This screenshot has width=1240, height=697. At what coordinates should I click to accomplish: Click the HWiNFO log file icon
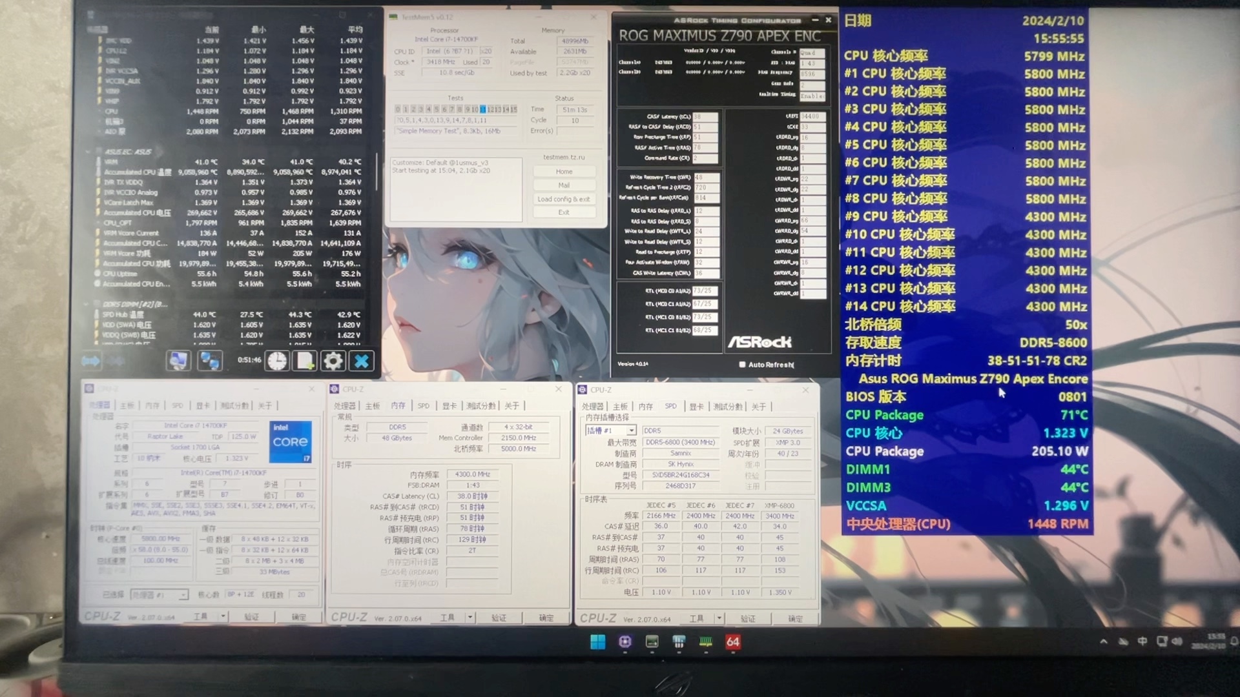tap(305, 360)
